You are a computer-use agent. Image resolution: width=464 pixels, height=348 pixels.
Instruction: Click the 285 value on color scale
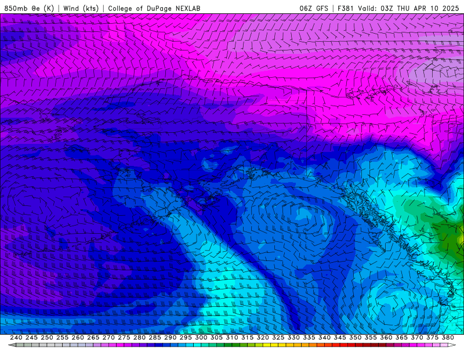155,338
